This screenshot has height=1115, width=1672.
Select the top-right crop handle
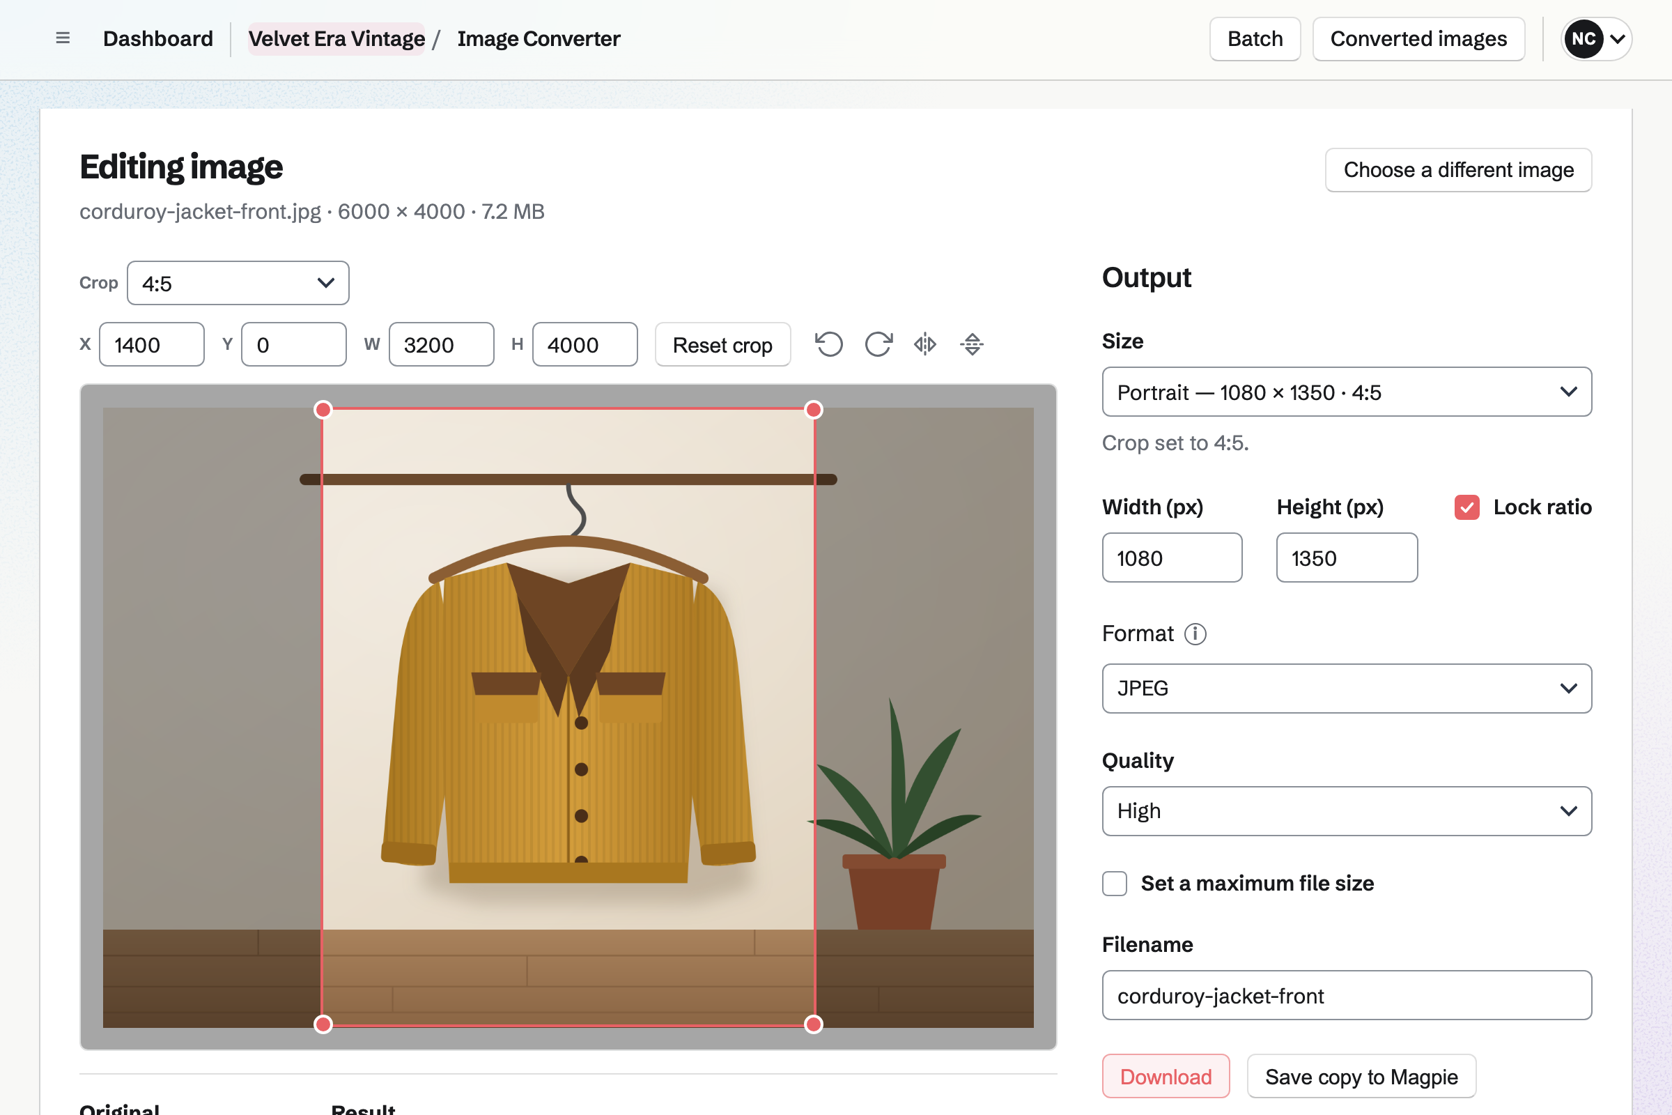coord(814,410)
